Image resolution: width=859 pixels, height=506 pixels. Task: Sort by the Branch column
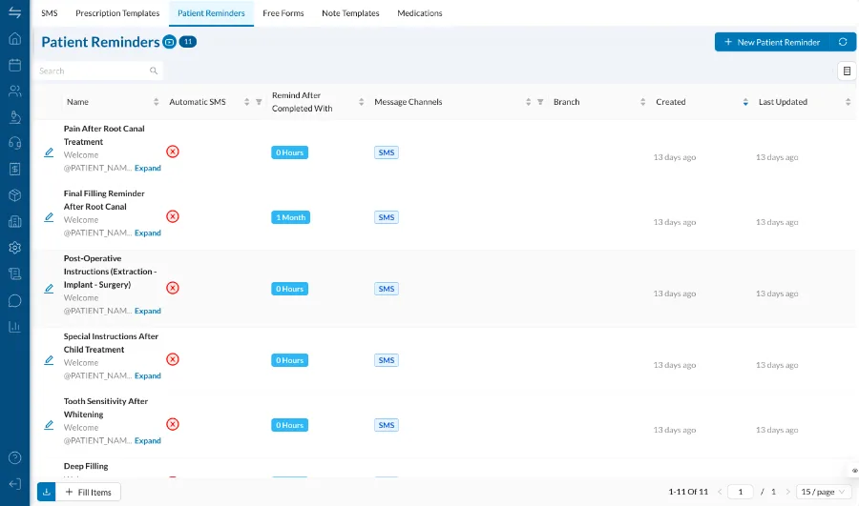coord(642,102)
